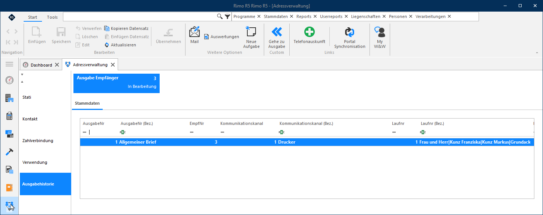
Task: Jump to last record navigation arrow
Action: coord(16,42)
